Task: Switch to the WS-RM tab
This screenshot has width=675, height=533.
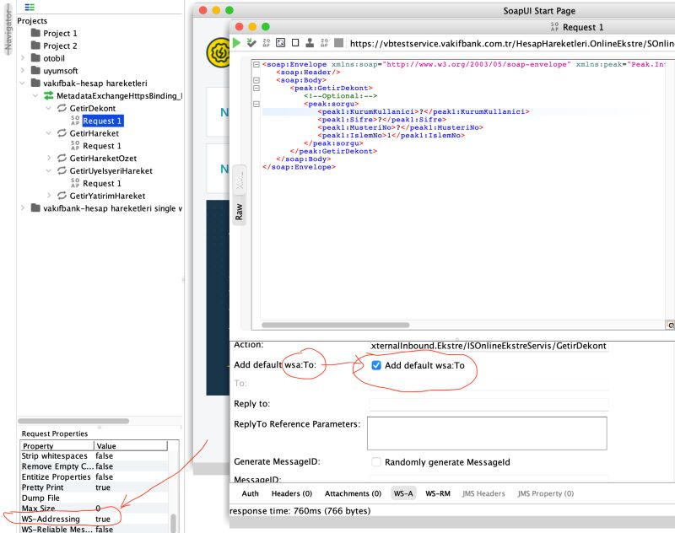Action: (435, 493)
